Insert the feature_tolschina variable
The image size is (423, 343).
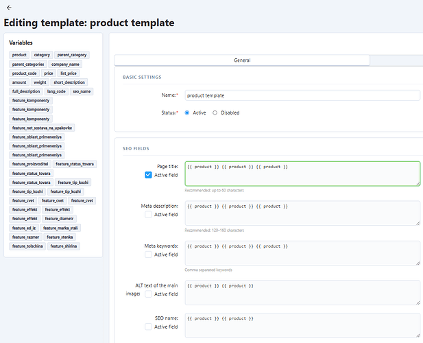tap(27, 246)
